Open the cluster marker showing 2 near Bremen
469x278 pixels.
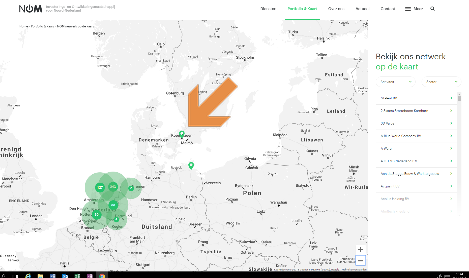(131, 188)
